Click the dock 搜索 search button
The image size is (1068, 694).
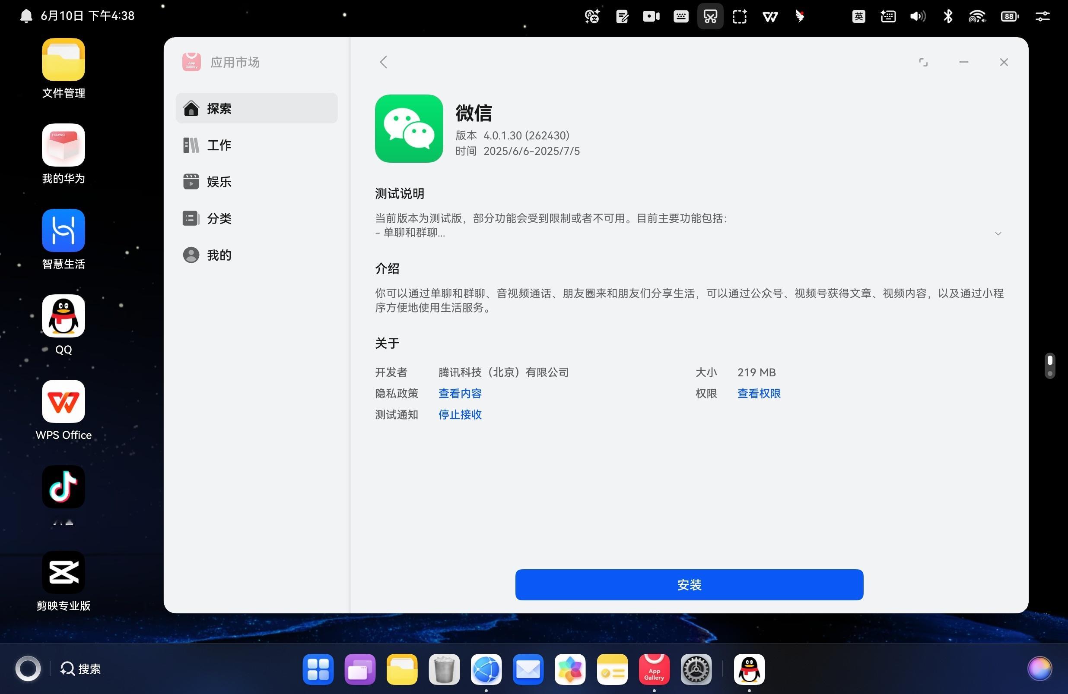[x=81, y=669]
